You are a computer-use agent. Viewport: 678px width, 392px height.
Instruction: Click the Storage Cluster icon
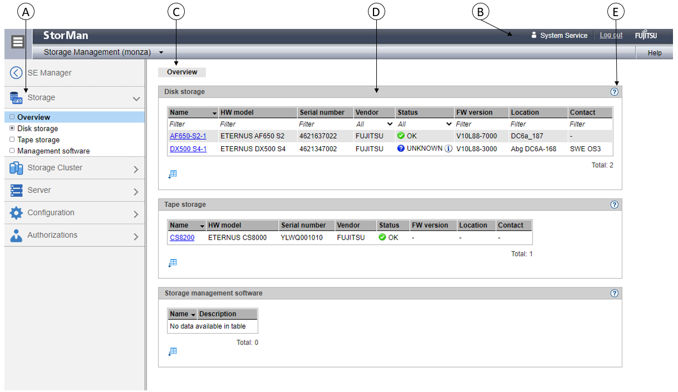pyautogui.click(x=16, y=168)
